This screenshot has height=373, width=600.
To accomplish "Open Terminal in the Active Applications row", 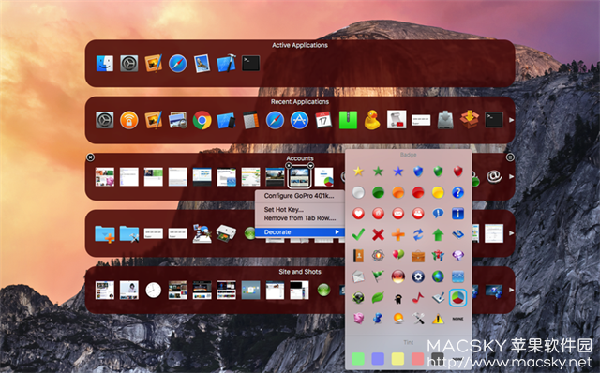I will [251, 64].
